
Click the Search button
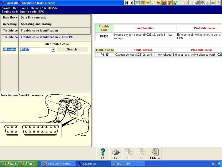[x=72, y=50]
